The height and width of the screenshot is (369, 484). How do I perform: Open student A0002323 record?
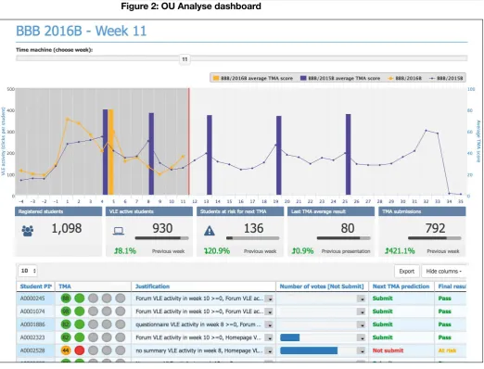coord(32,337)
